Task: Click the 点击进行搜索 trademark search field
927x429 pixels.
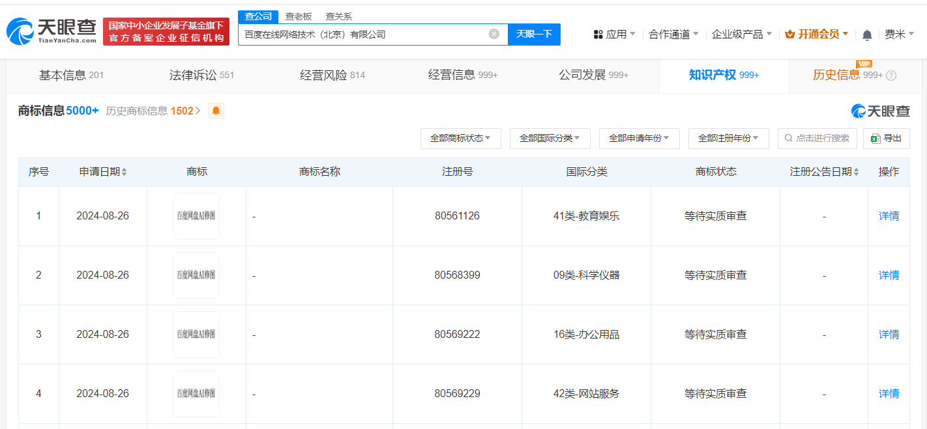Action: (817, 138)
